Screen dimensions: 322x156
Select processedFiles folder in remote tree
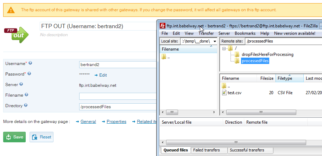coord(255,61)
